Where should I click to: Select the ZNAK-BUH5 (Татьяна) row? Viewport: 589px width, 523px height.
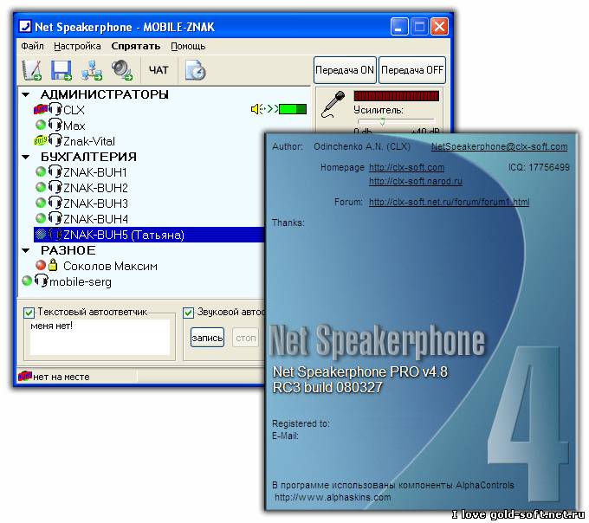[149, 235]
